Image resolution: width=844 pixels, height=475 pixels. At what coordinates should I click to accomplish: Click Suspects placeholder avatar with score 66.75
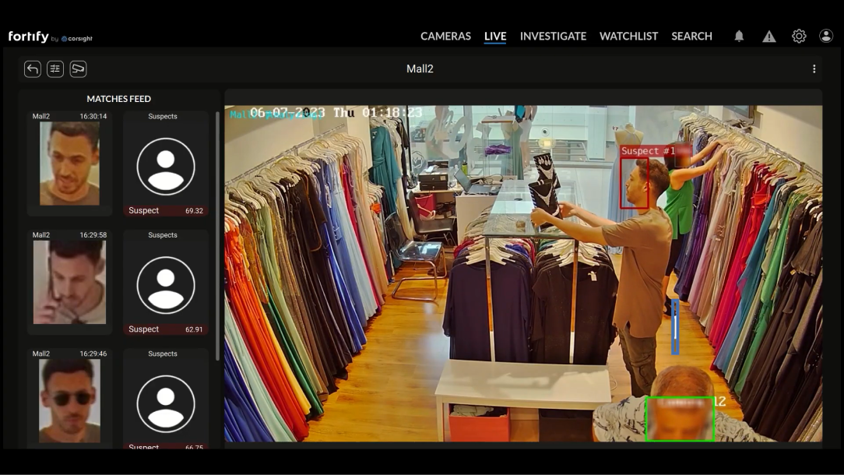pyautogui.click(x=166, y=403)
